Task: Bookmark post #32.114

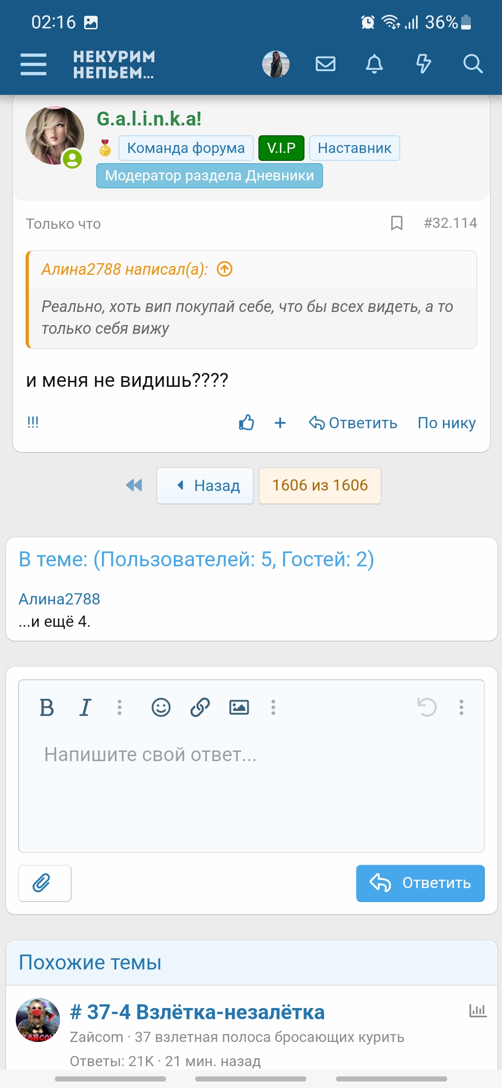Action: 396,223
